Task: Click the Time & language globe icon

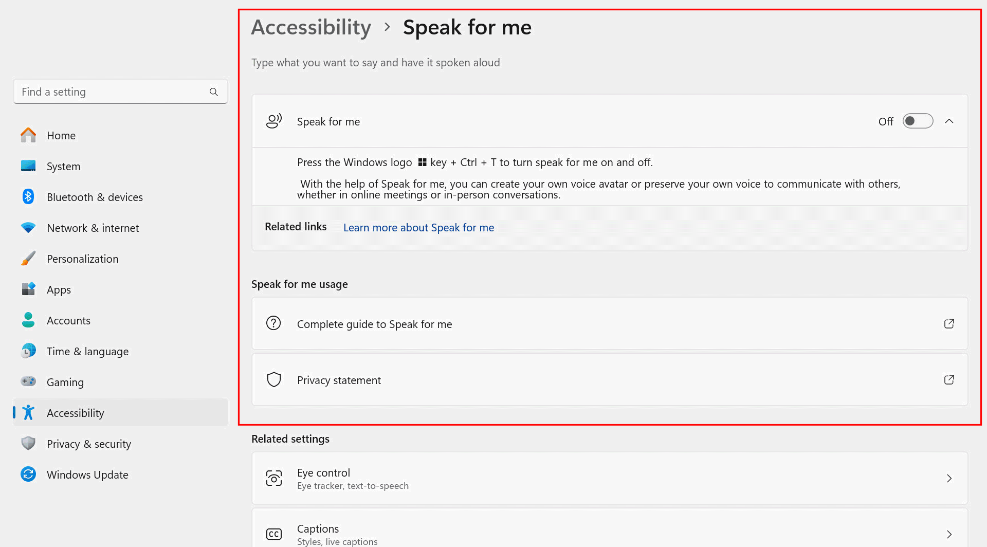Action: point(28,351)
